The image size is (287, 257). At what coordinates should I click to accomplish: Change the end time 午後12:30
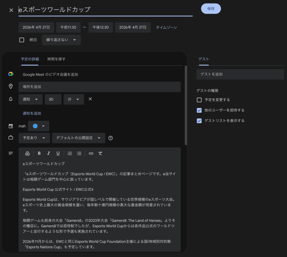101,28
